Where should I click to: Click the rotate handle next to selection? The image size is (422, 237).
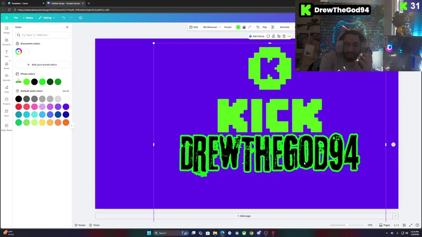pyautogui.click(x=393, y=145)
